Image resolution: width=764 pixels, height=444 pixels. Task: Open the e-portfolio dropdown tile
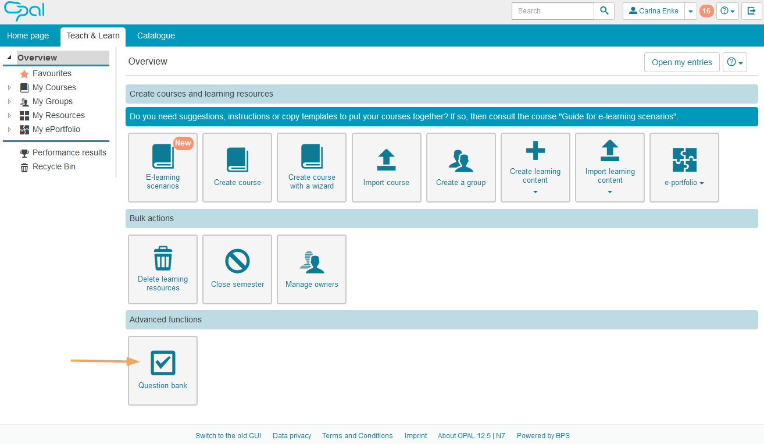684,168
